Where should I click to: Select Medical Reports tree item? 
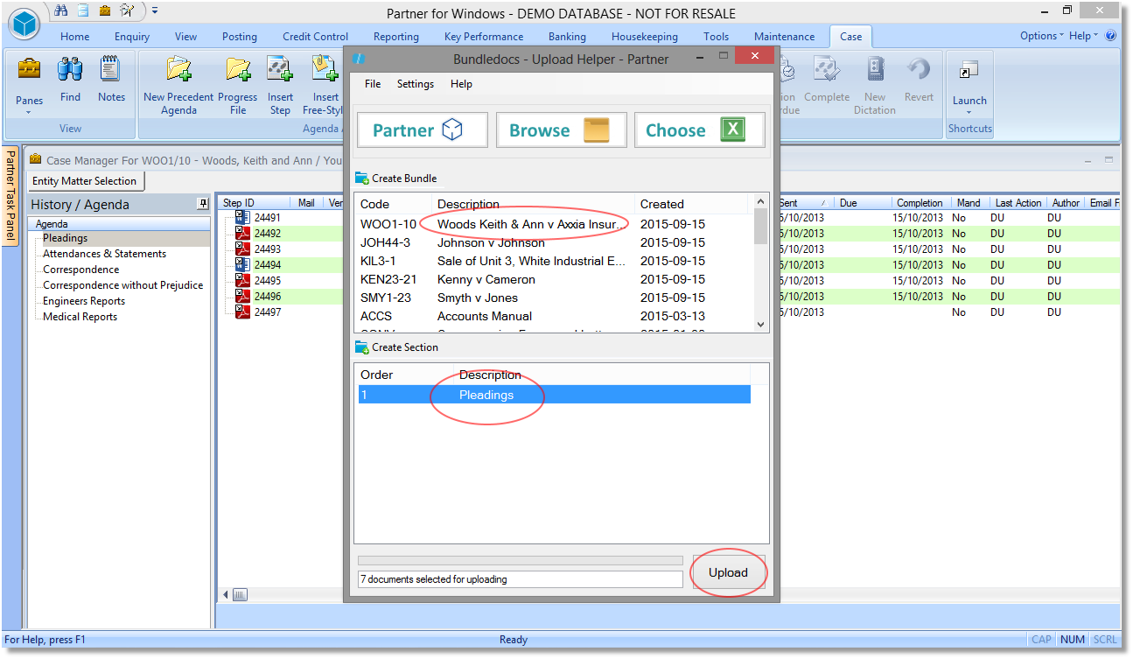click(80, 317)
